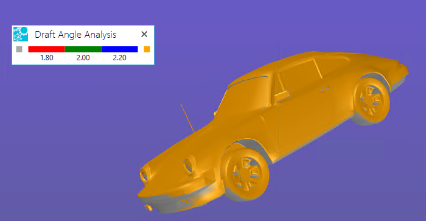Pick the antenna on the car model
Viewport: 426px width, 221px height.
click(187, 118)
